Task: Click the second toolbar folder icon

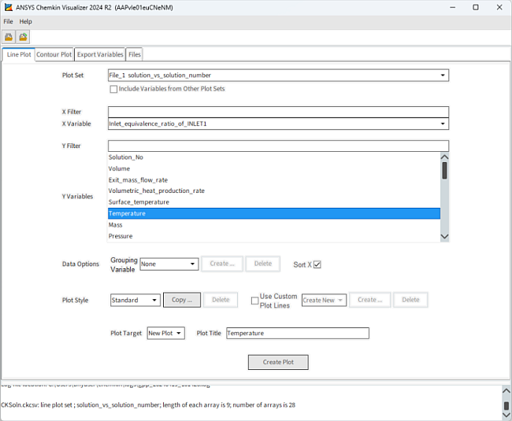Action: pos(23,37)
